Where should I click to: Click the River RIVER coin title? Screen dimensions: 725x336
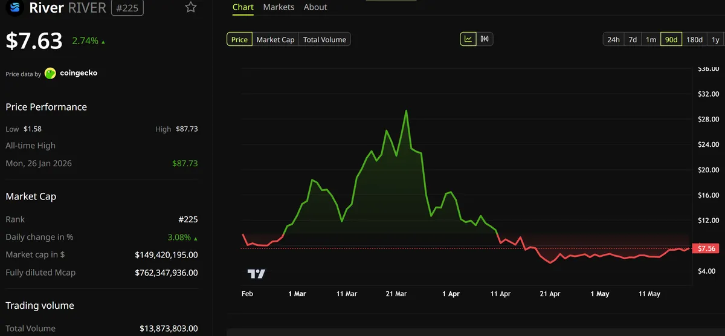click(68, 8)
